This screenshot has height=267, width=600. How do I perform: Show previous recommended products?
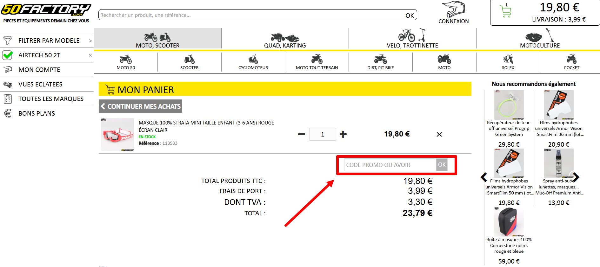coord(484,177)
